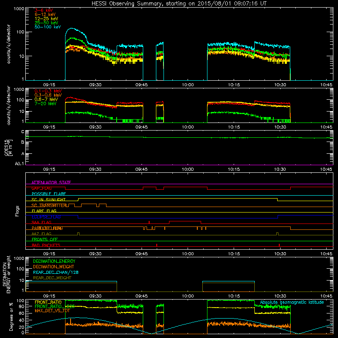Select the FRONTS_OFF flag label
Image resolution: width=338 pixels, height=338 pixels.
coord(45,240)
